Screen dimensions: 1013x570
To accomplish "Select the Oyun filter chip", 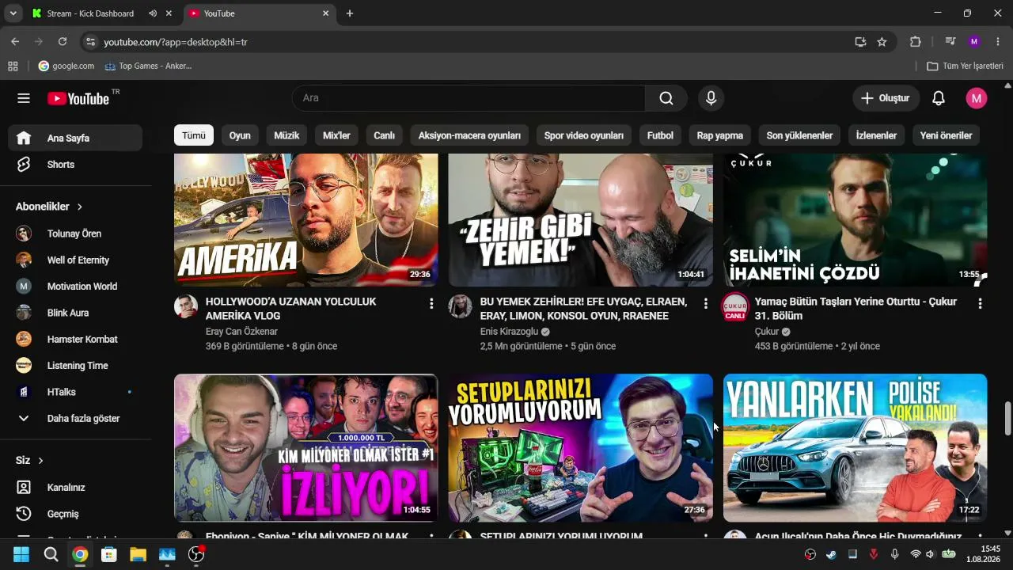I will 240,135.
